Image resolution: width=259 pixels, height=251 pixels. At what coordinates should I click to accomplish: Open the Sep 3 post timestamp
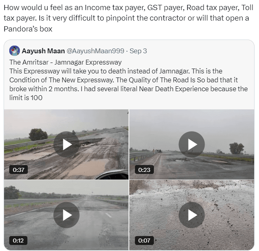138,51
